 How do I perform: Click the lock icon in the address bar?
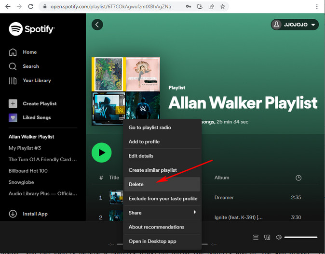[x=45, y=7]
